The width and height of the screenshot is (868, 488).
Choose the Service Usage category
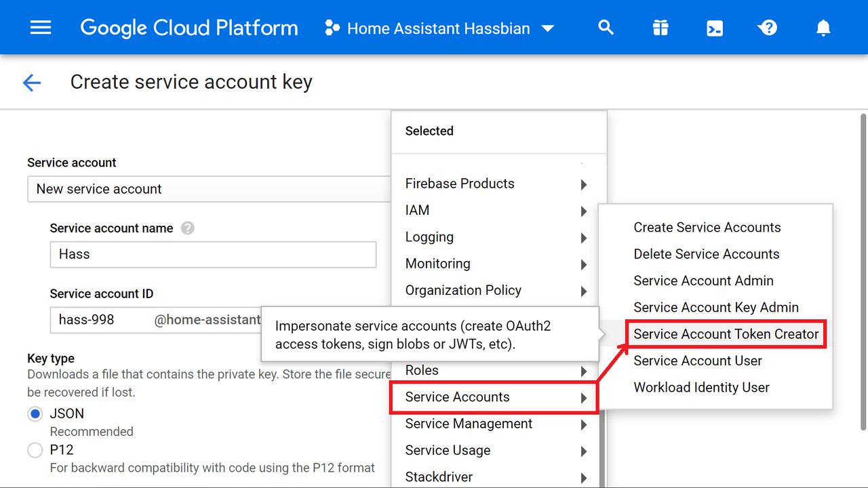coord(448,451)
